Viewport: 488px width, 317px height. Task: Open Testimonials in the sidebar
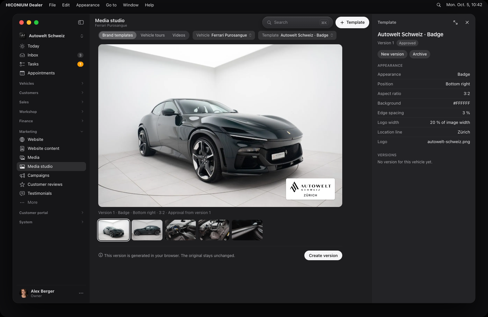pos(51,193)
